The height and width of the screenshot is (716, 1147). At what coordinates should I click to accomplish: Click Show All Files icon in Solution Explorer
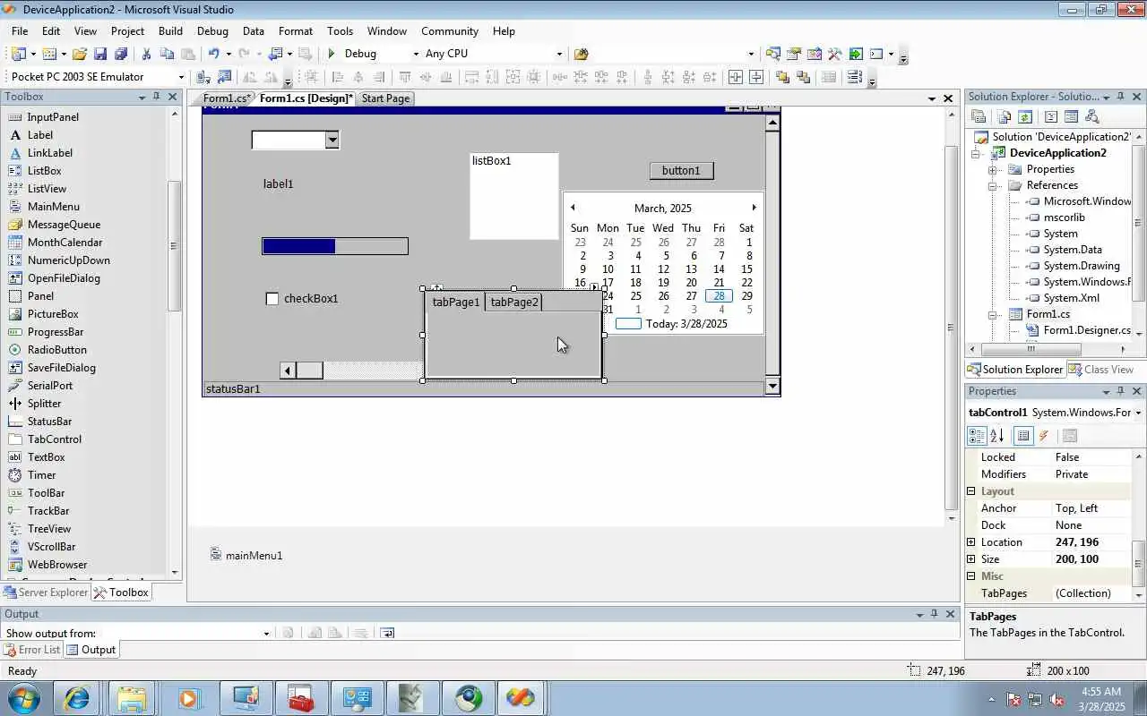(x=1004, y=117)
